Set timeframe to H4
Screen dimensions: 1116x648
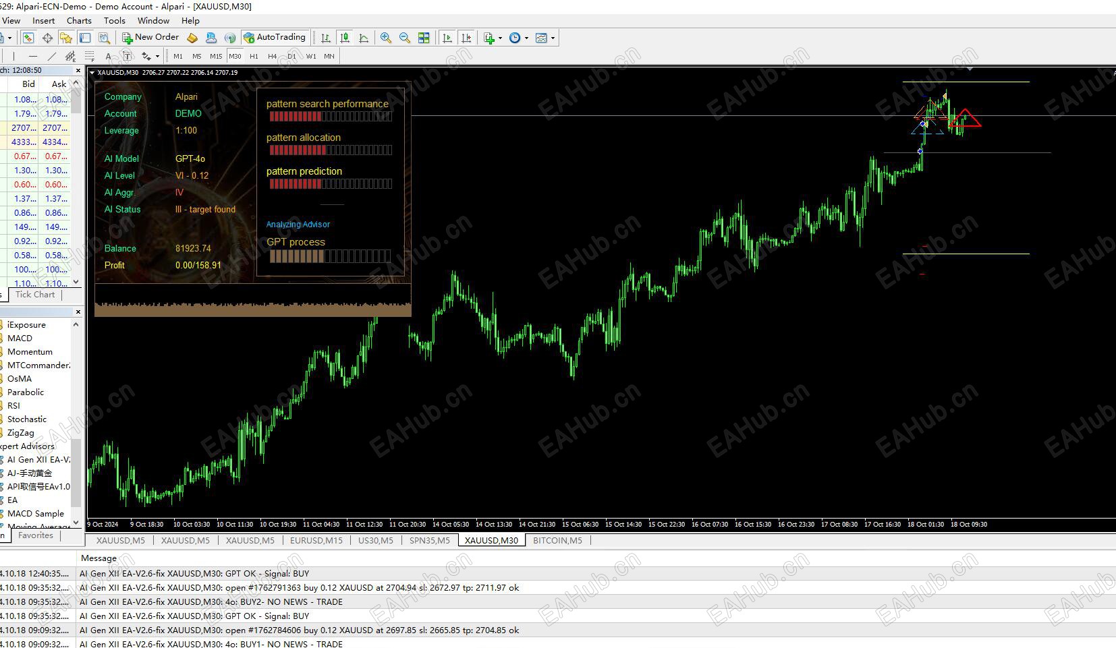point(273,56)
